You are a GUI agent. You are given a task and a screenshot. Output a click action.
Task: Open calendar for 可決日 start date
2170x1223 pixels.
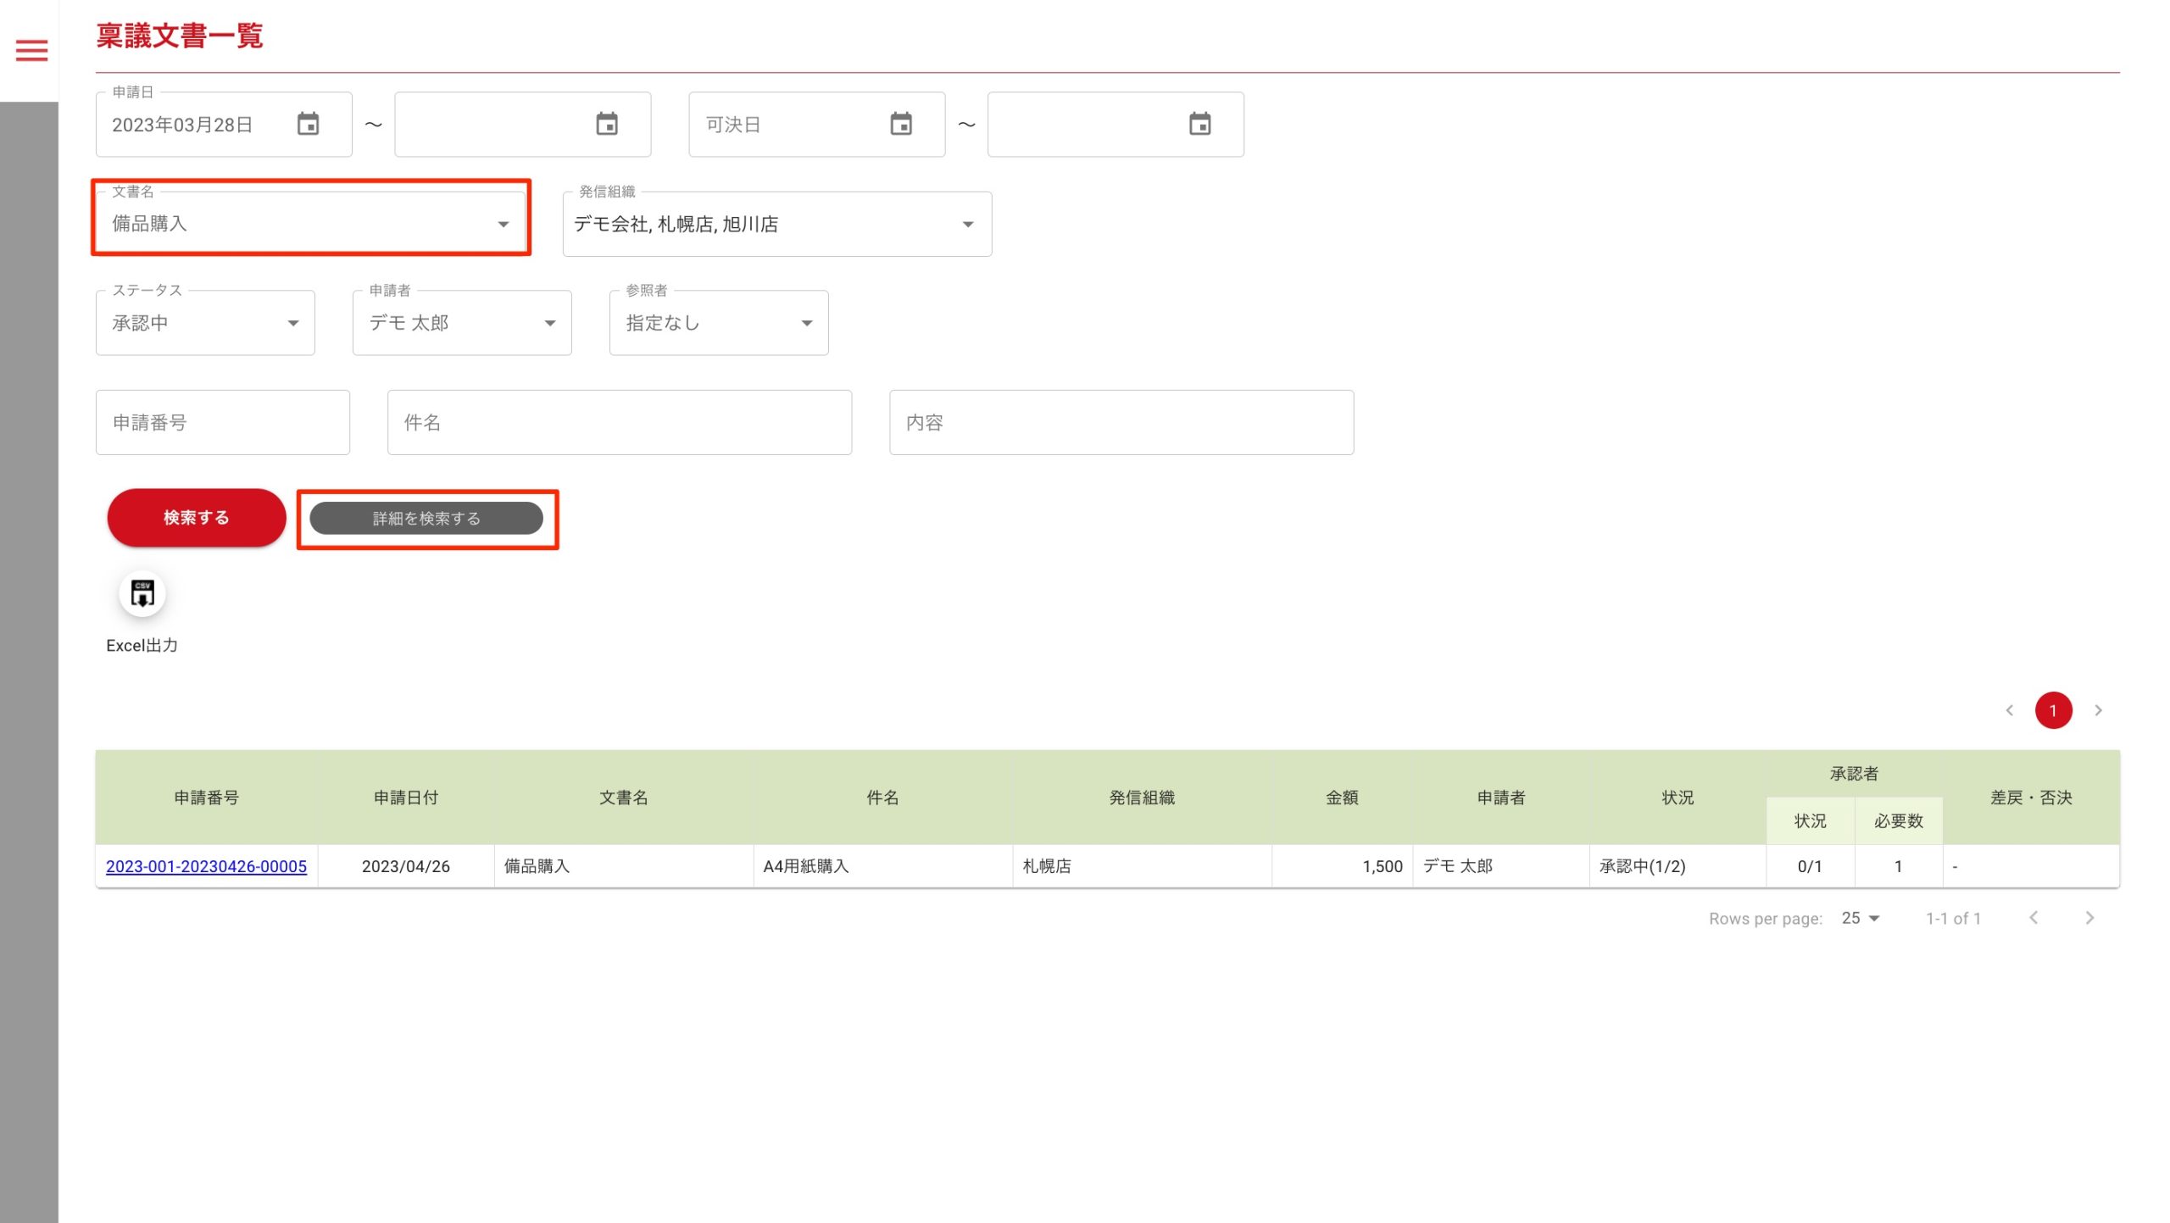[x=901, y=125]
